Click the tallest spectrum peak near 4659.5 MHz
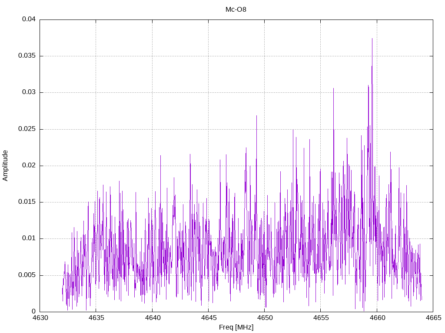Screen dimensions: 445x333 pos(372,39)
